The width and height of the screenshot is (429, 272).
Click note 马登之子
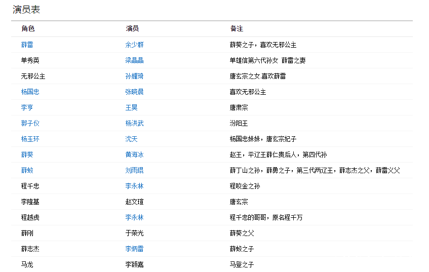tap(242, 264)
